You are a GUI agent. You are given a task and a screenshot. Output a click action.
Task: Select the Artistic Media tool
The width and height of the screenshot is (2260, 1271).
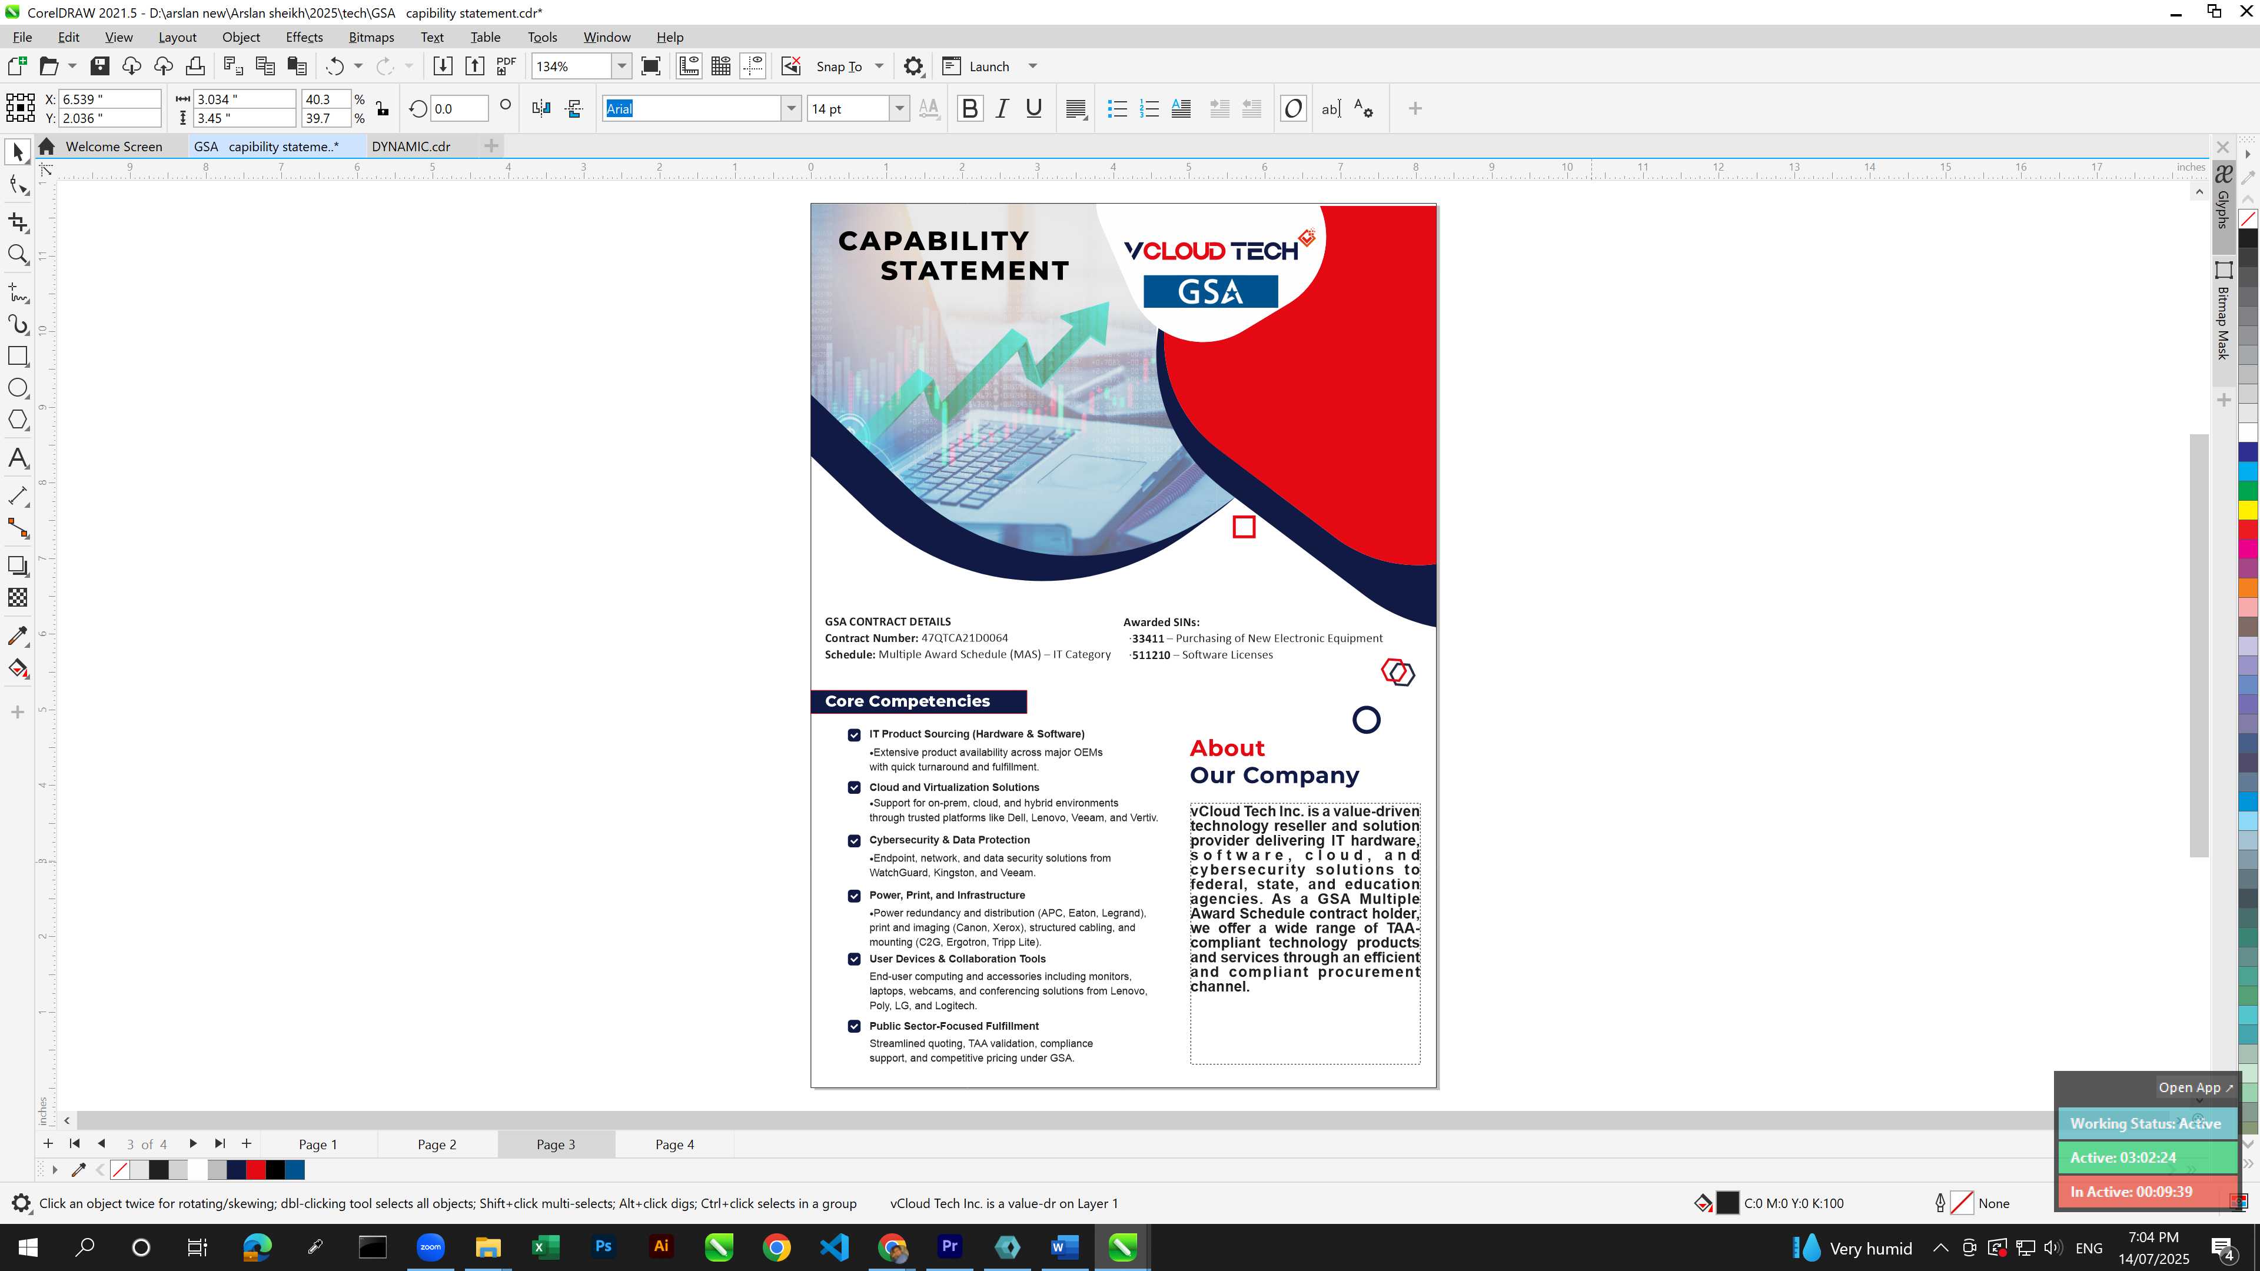tap(18, 324)
